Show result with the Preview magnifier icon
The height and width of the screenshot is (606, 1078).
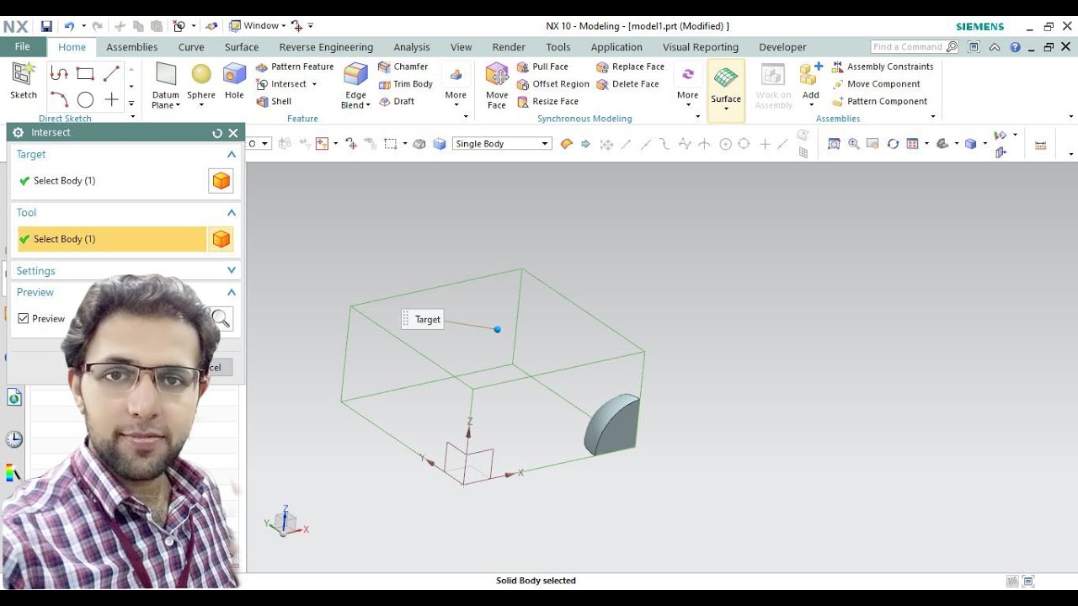(221, 319)
